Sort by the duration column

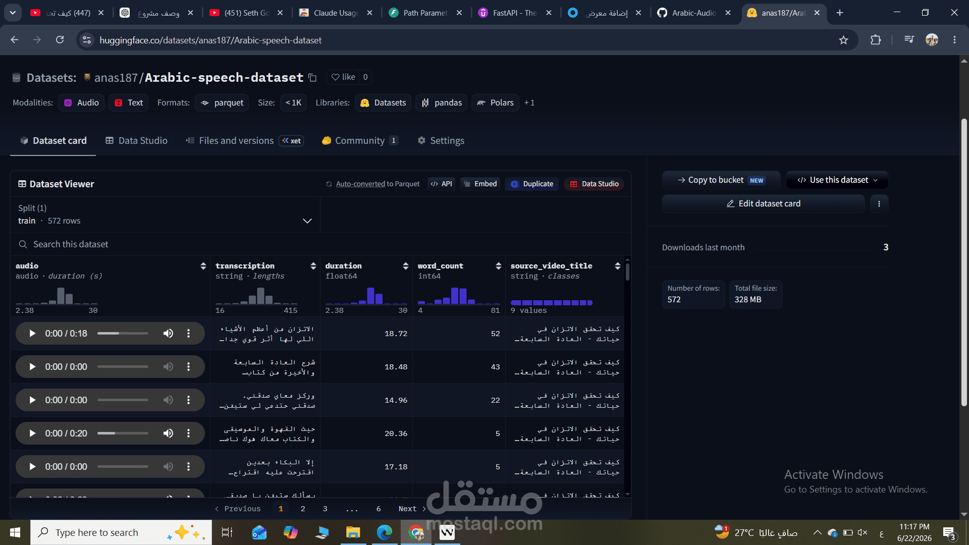pos(405,266)
